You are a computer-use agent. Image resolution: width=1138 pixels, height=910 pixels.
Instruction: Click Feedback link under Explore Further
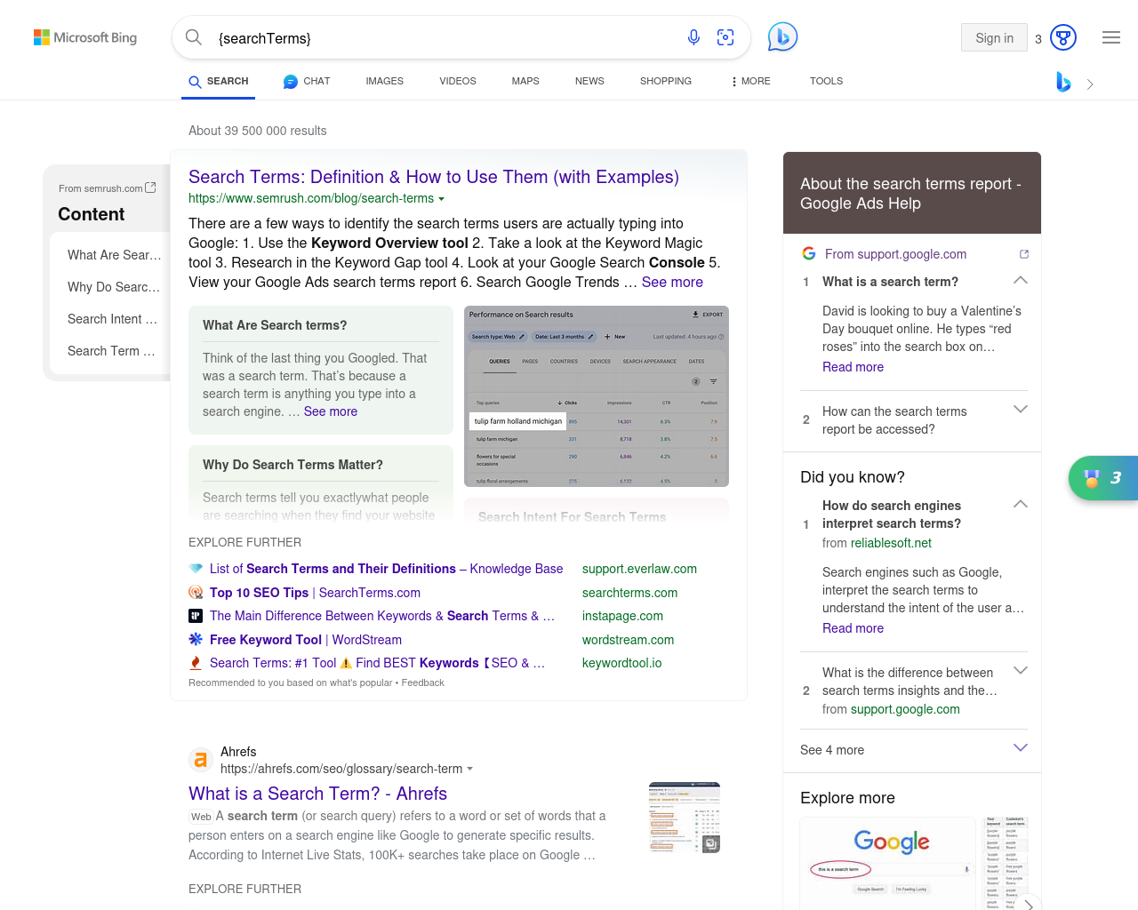422,682
